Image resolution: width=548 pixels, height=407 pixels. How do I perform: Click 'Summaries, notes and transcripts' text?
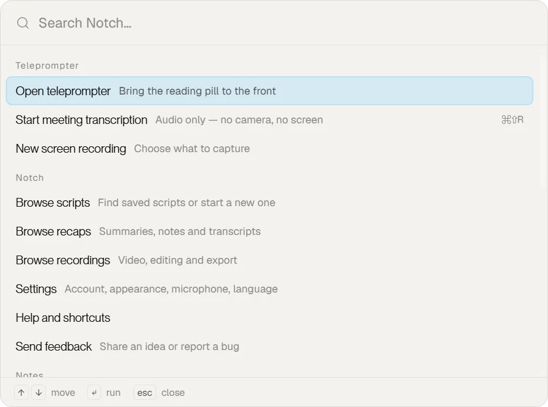pos(180,231)
